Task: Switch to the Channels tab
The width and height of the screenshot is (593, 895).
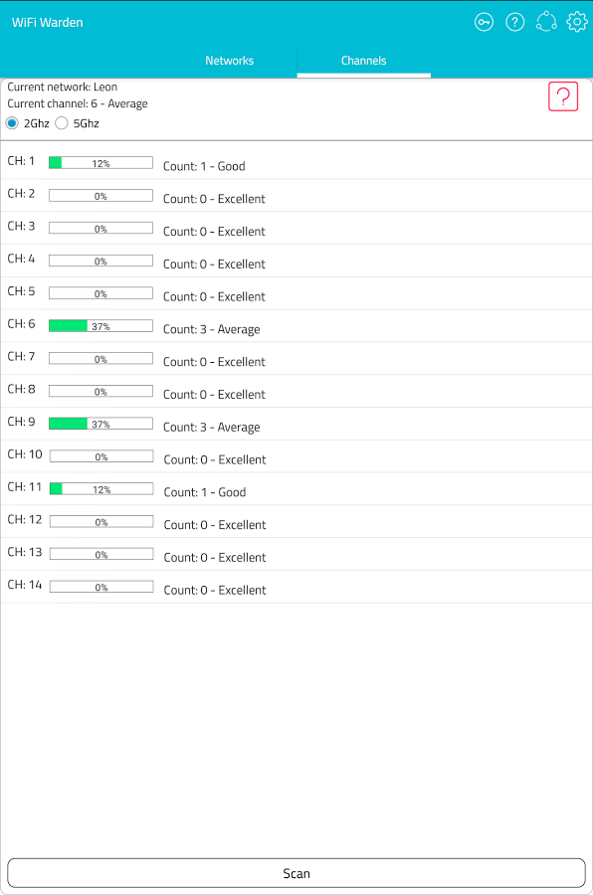Action: 364,61
